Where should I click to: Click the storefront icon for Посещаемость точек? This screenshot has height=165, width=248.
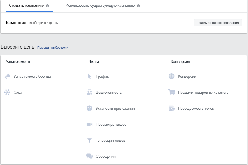tap(172, 108)
